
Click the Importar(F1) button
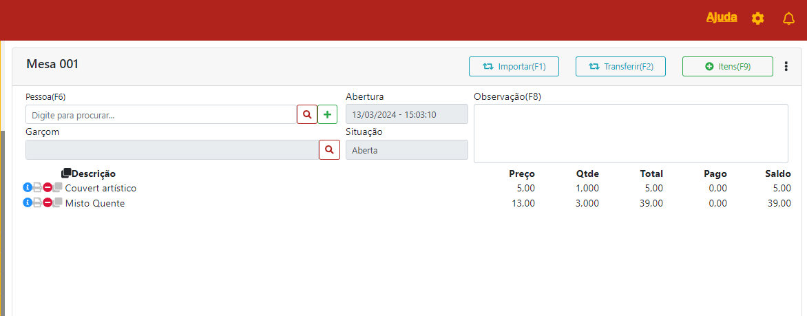[x=514, y=66]
